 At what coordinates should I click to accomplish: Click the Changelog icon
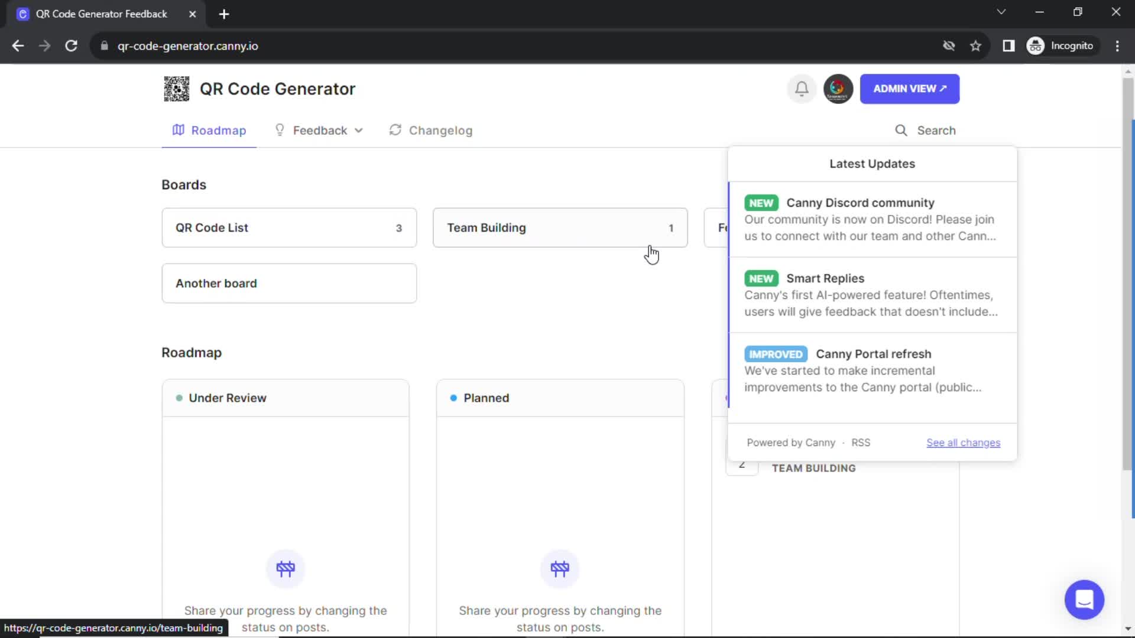click(x=394, y=130)
